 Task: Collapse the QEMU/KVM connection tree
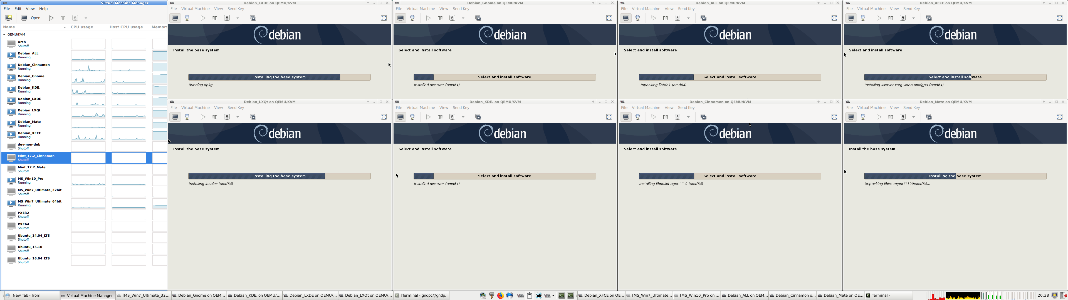coord(4,34)
